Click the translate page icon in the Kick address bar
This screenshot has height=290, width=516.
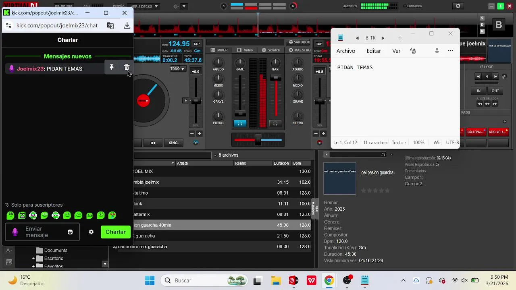(110, 25)
